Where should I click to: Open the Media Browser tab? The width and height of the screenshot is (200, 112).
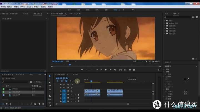[20, 75]
